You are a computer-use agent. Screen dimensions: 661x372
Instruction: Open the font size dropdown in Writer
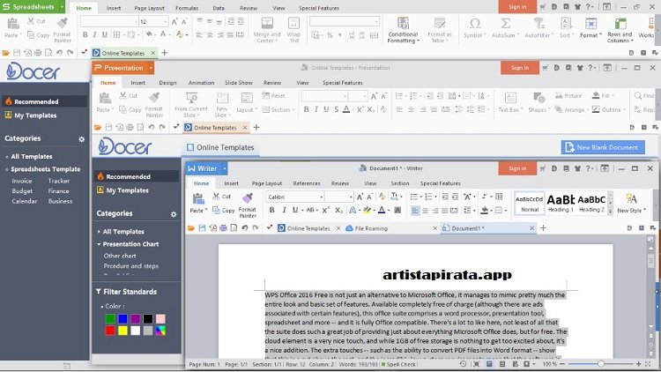pos(350,197)
